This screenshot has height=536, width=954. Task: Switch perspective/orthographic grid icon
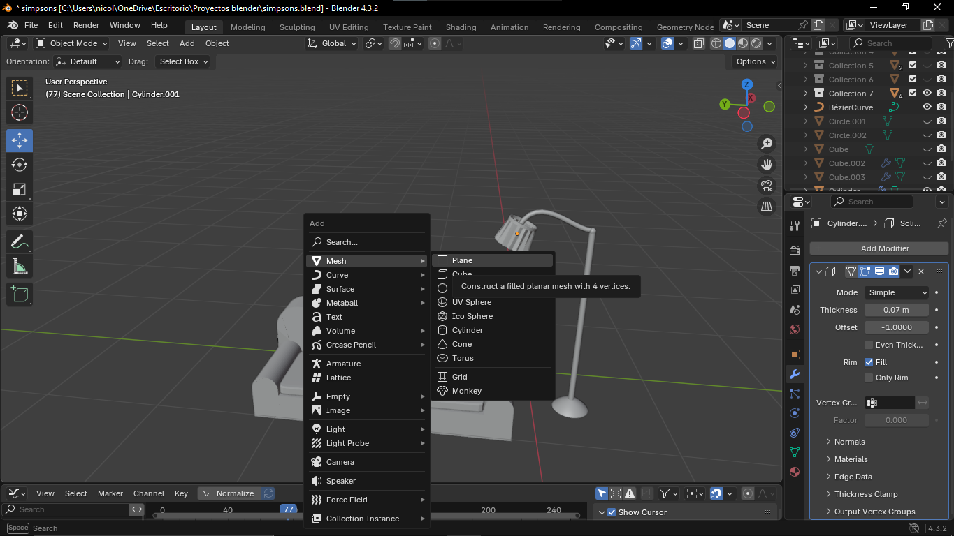point(767,207)
